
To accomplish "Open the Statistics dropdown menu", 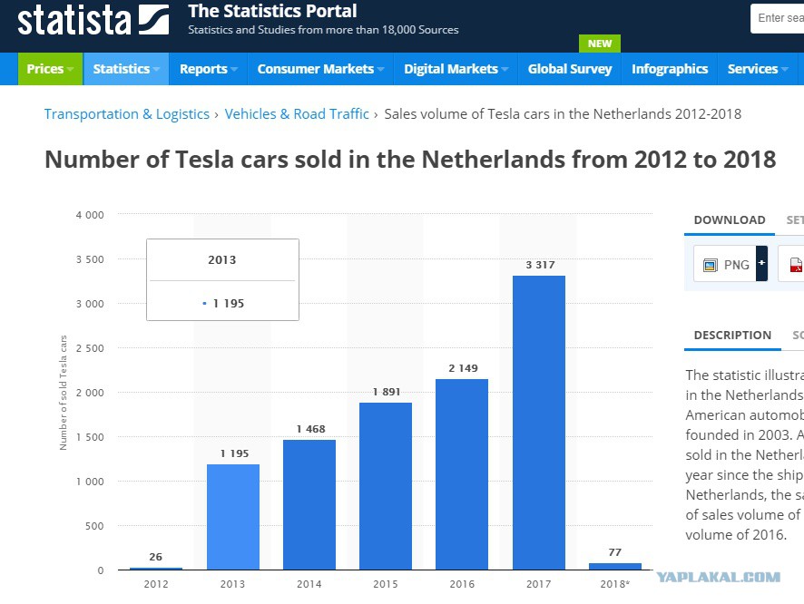I will (126, 69).
